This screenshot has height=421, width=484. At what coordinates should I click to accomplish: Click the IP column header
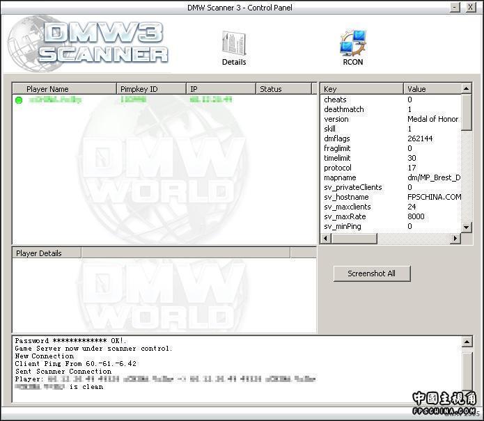(x=221, y=89)
